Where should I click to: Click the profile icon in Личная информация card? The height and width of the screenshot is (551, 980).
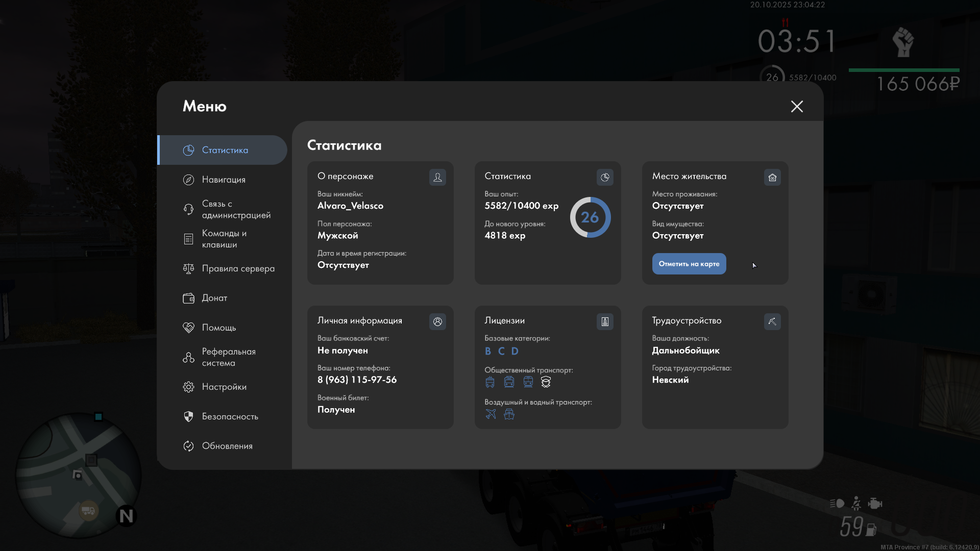pyautogui.click(x=437, y=321)
